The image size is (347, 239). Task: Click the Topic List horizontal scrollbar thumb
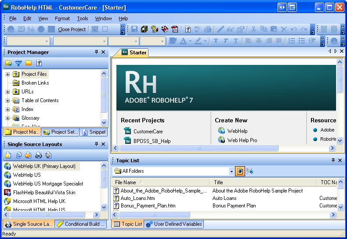[154, 214]
